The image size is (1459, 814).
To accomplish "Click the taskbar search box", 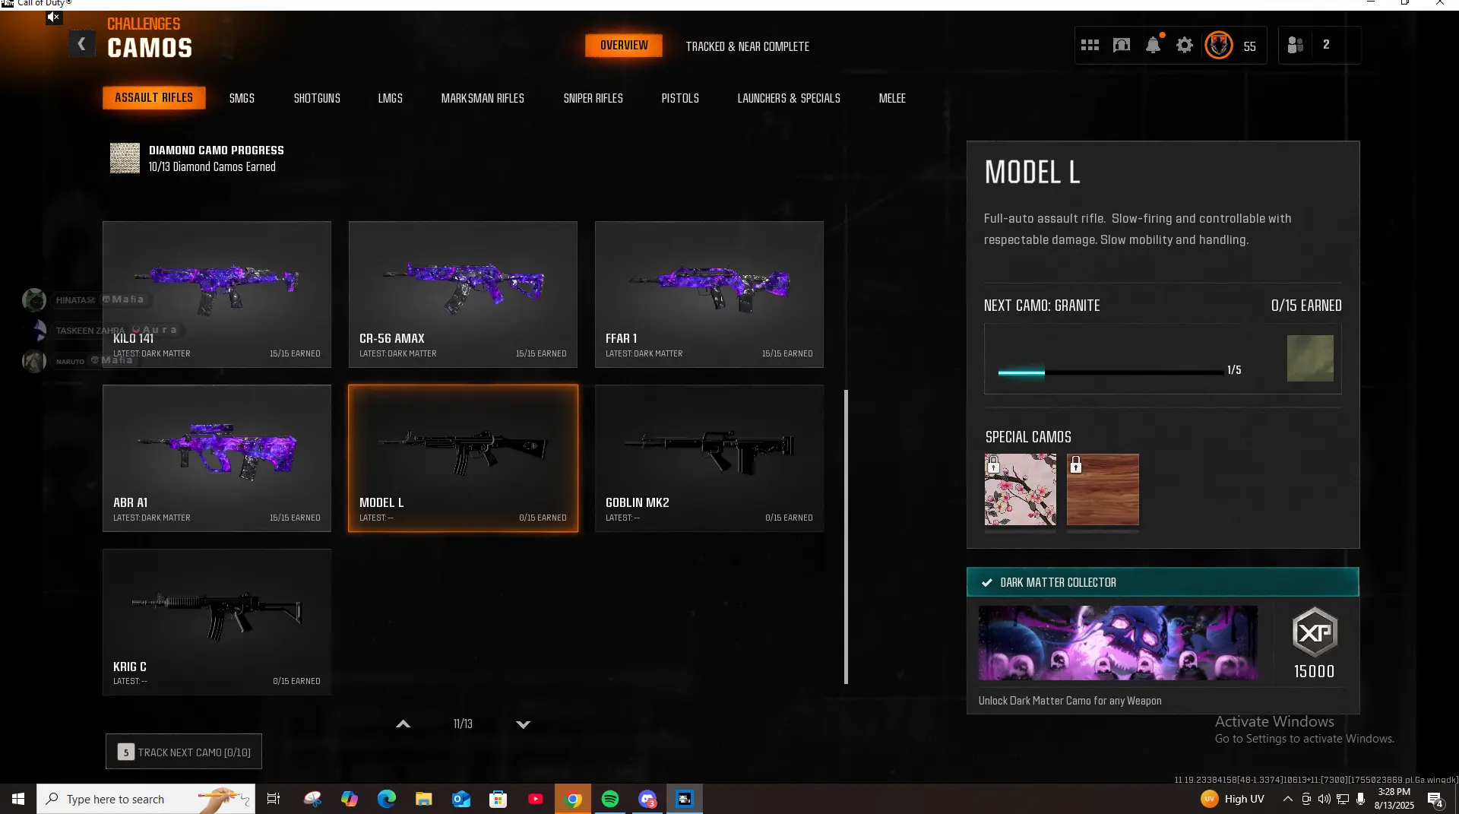I will coord(146,799).
